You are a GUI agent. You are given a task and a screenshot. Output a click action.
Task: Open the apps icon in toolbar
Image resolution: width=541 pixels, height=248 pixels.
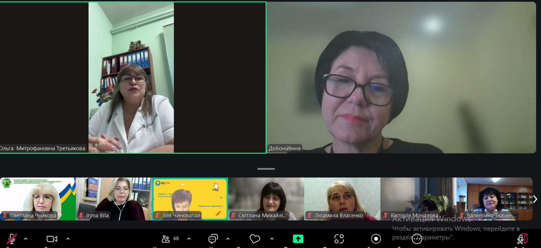[339, 239]
